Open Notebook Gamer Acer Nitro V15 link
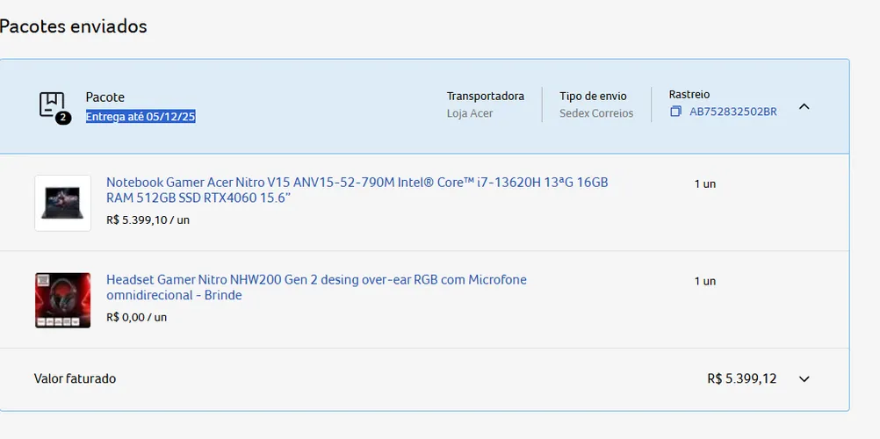 (357, 191)
